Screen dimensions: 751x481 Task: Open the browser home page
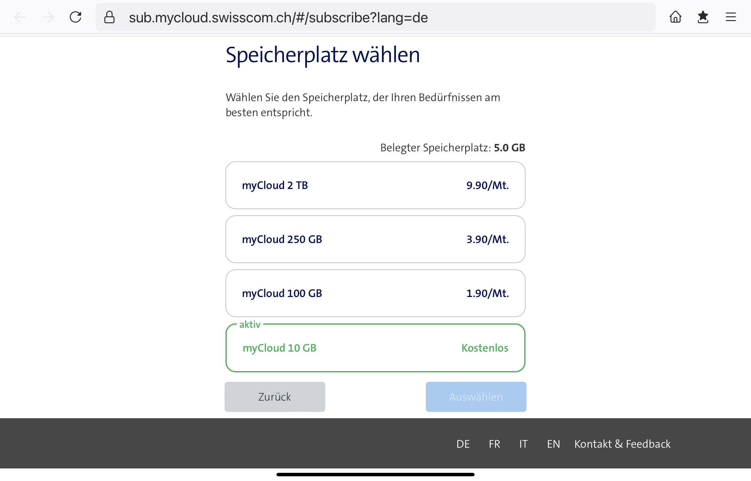tap(675, 17)
